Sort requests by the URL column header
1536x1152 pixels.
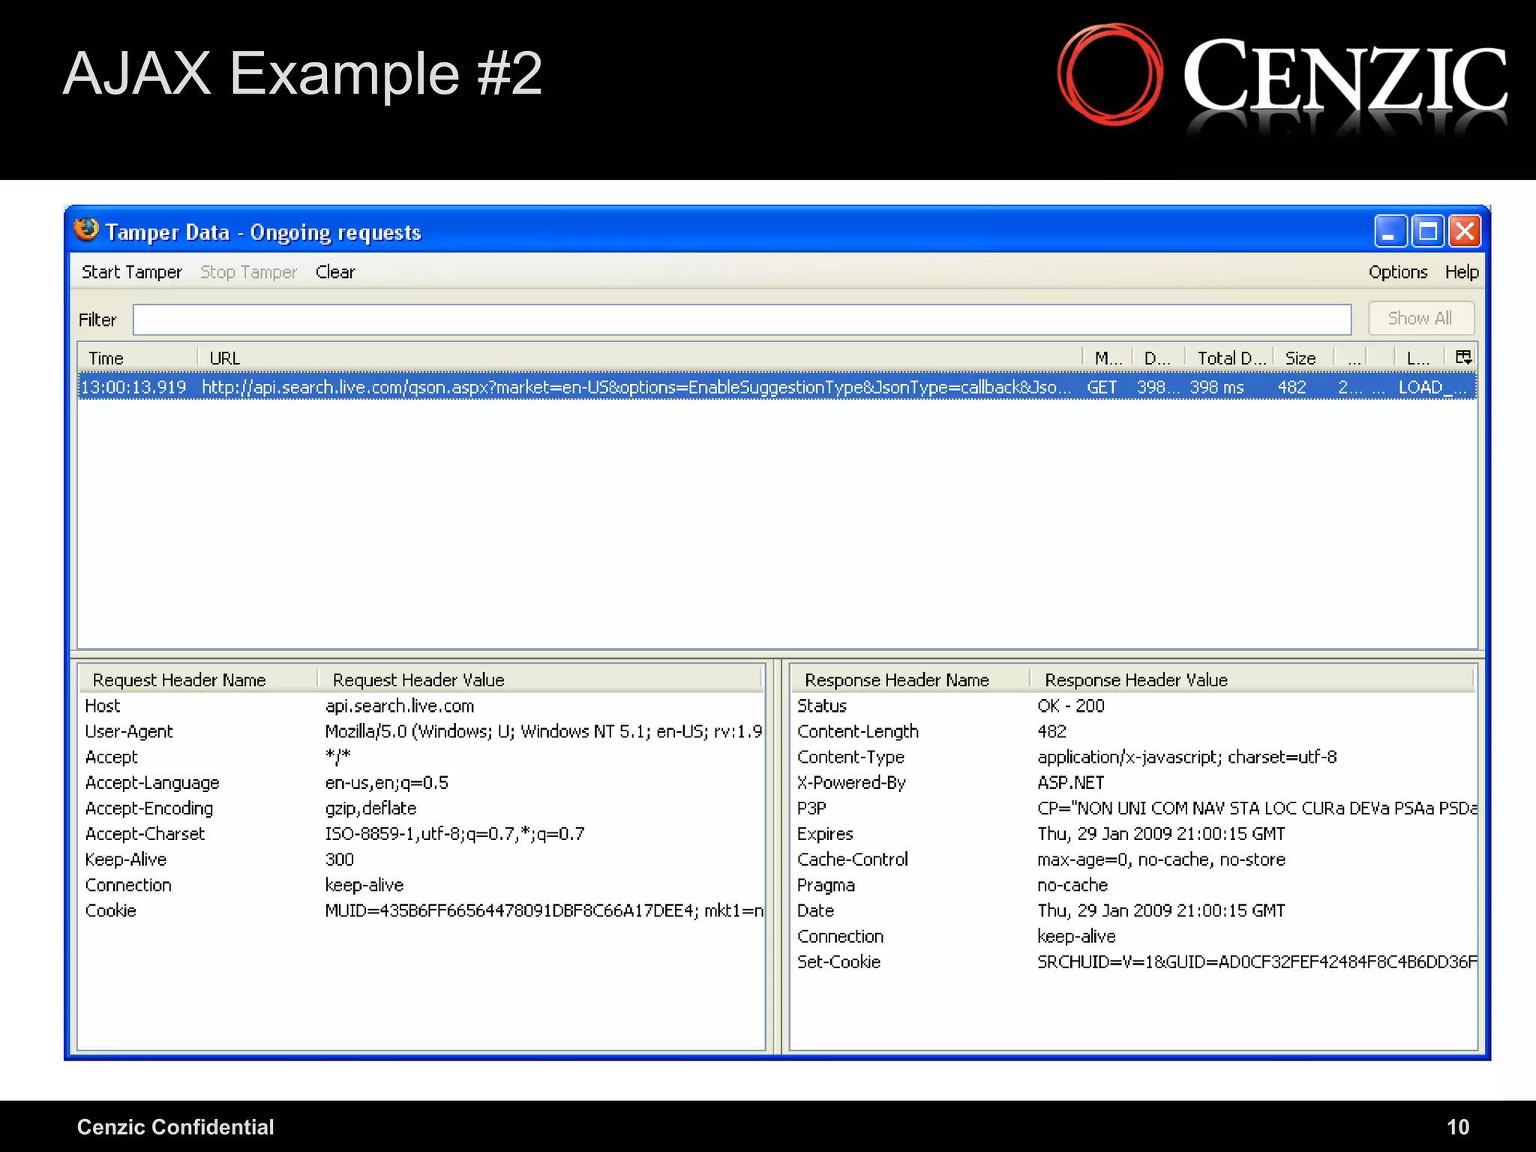click(640, 358)
